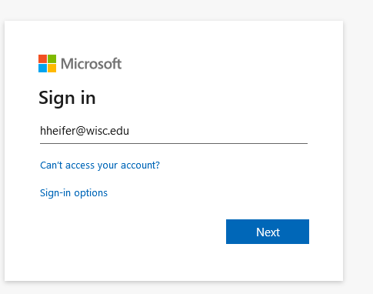Open 'Can't access your account?' link
This screenshot has width=373, height=294.
click(100, 165)
